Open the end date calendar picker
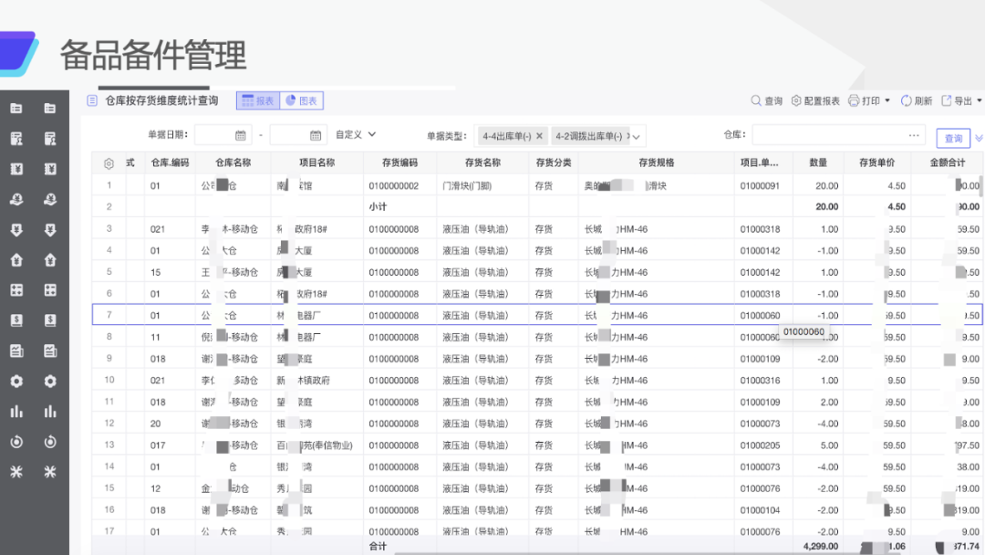985x555 pixels. [x=316, y=135]
